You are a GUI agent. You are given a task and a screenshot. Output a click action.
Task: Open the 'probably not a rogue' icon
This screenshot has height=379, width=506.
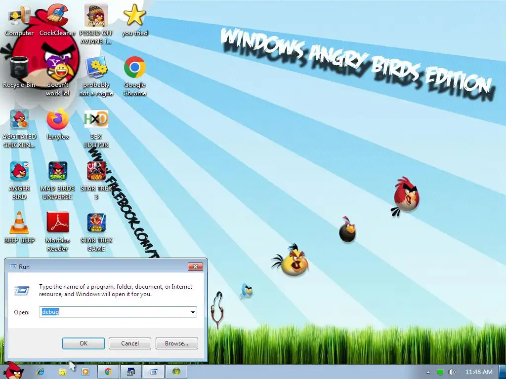tap(96, 76)
